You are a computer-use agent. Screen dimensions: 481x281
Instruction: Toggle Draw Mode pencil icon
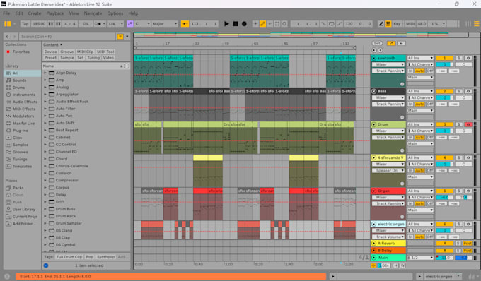[x=381, y=23]
